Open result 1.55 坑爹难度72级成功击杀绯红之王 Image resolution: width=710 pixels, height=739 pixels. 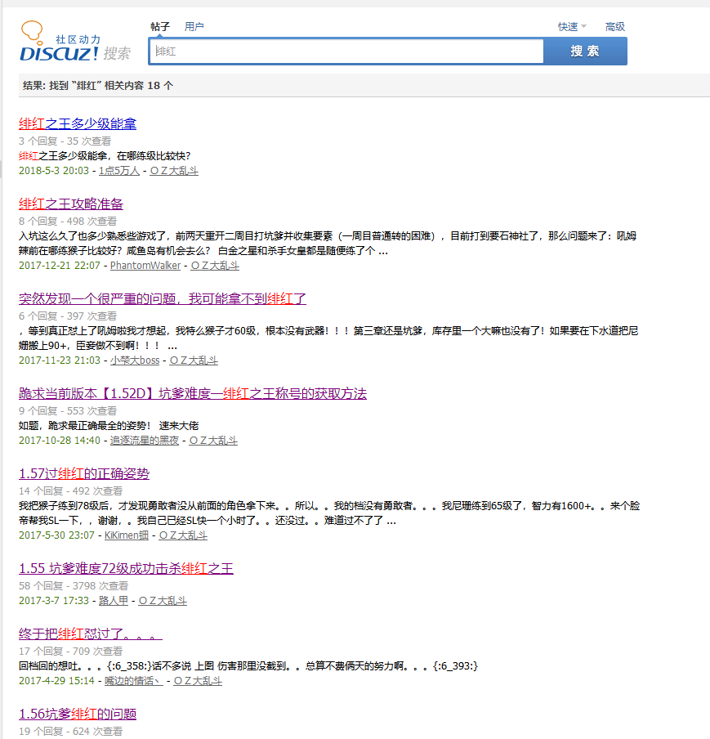127,568
